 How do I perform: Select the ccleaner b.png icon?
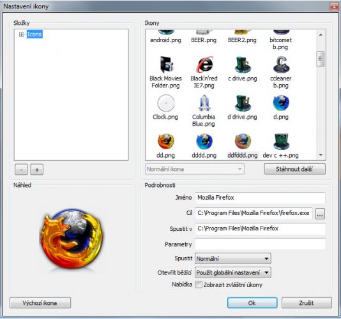pyautogui.click(x=281, y=64)
